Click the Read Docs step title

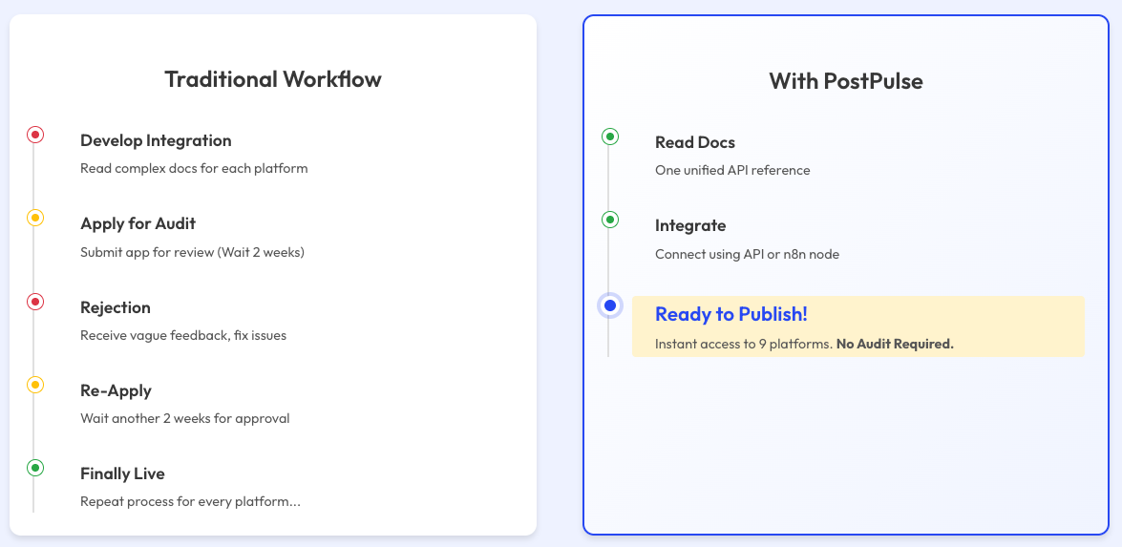[695, 143]
